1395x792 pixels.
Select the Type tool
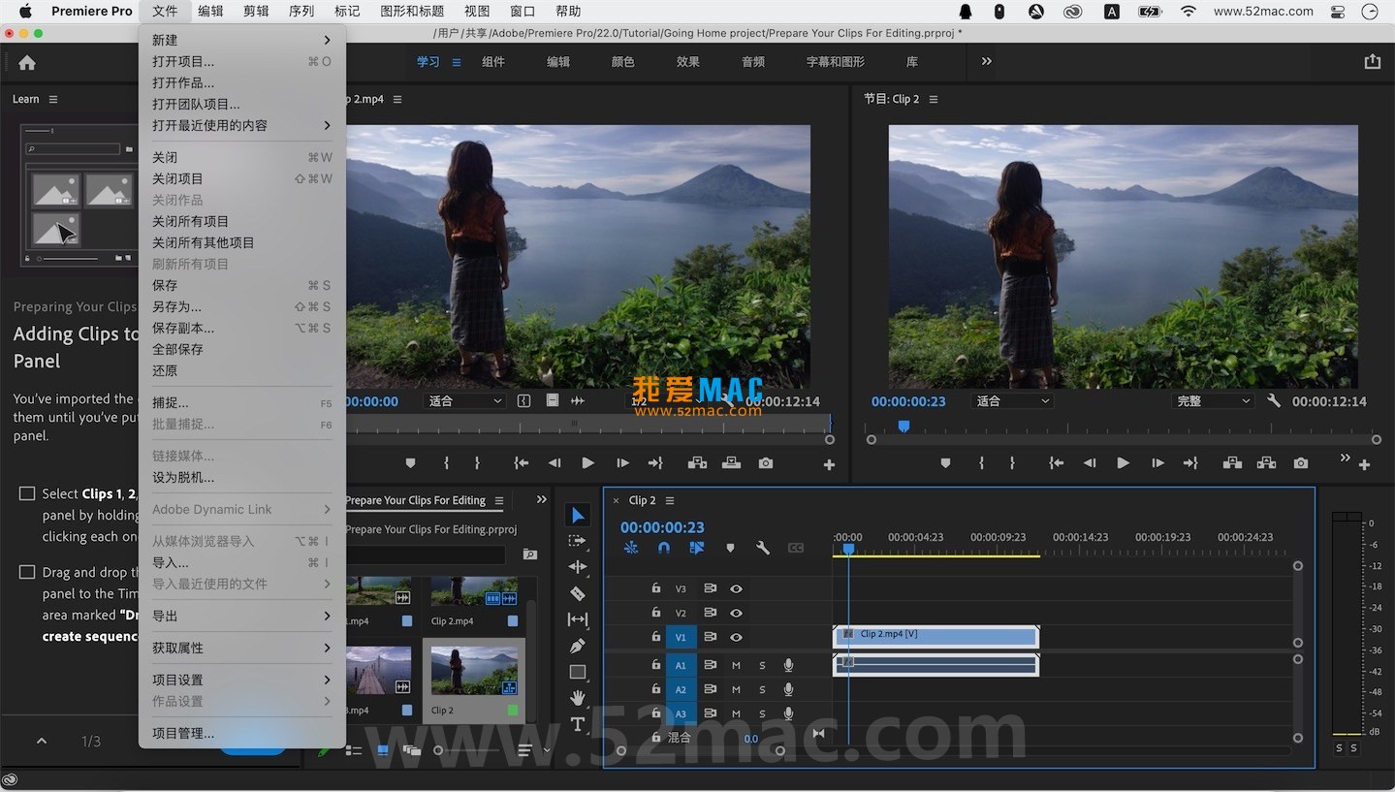(578, 724)
